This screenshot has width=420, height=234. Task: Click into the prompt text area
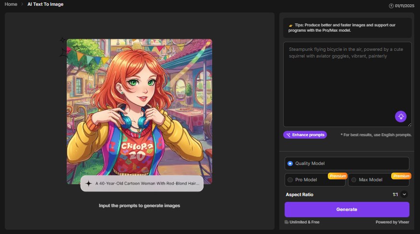pyautogui.click(x=346, y=86)
